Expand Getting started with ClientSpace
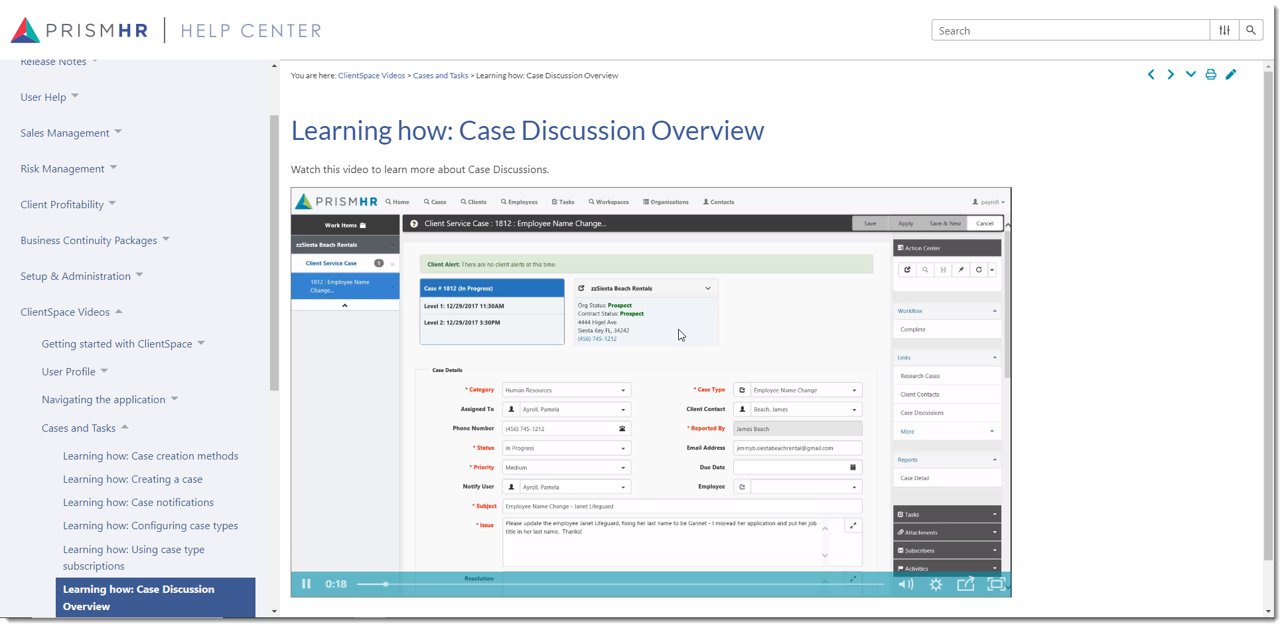 [x=201, y=343]
